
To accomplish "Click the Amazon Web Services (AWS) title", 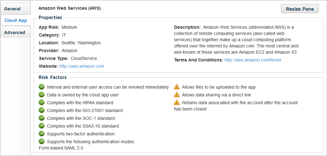I will coord(70,8).
